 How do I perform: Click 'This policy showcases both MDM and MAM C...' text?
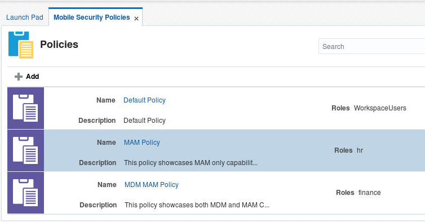tap(197, 205)
